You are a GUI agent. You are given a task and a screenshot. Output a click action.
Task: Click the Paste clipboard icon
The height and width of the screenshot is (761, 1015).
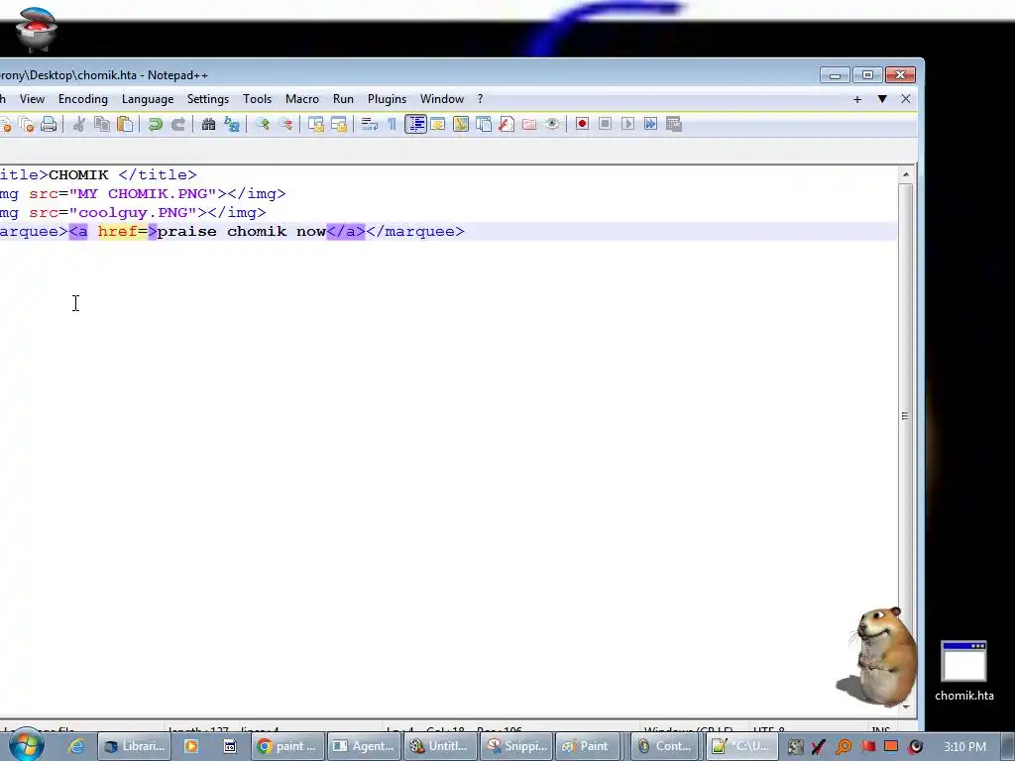(x=125, y=124)
